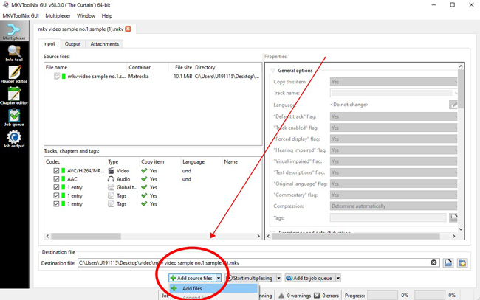Viewport: 480px width, 300px height.
Task: Browse for destination file location
Action: click(448, 262)
